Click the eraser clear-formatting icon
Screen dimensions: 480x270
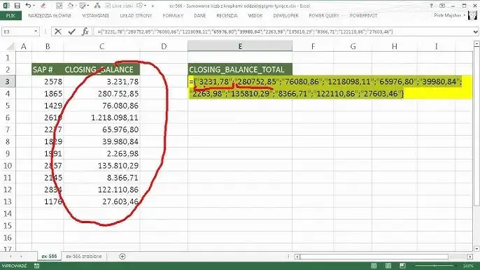tap(43, 6)
